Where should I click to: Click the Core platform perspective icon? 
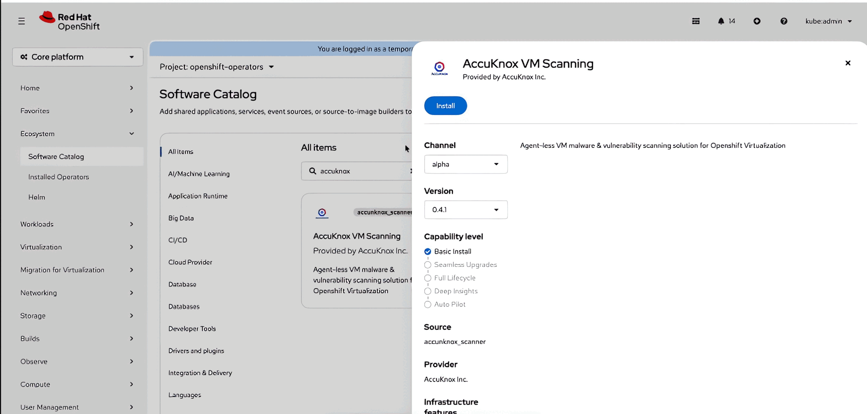click(24, 57)
